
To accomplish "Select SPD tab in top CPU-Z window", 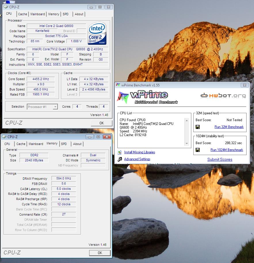I will click(x=66, y=14).
